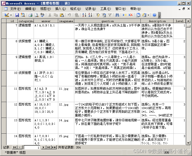Click the vertical scrollbar up arrow

tap(188, 21)
